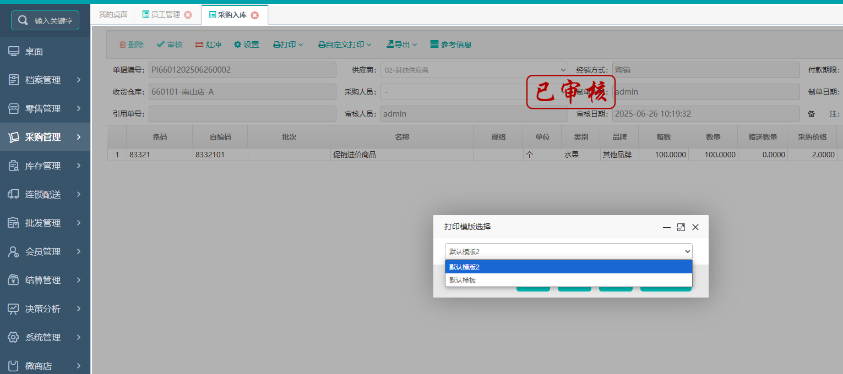
Task: Click the 结算管理 wallet icon
Action: click(14, 280)
